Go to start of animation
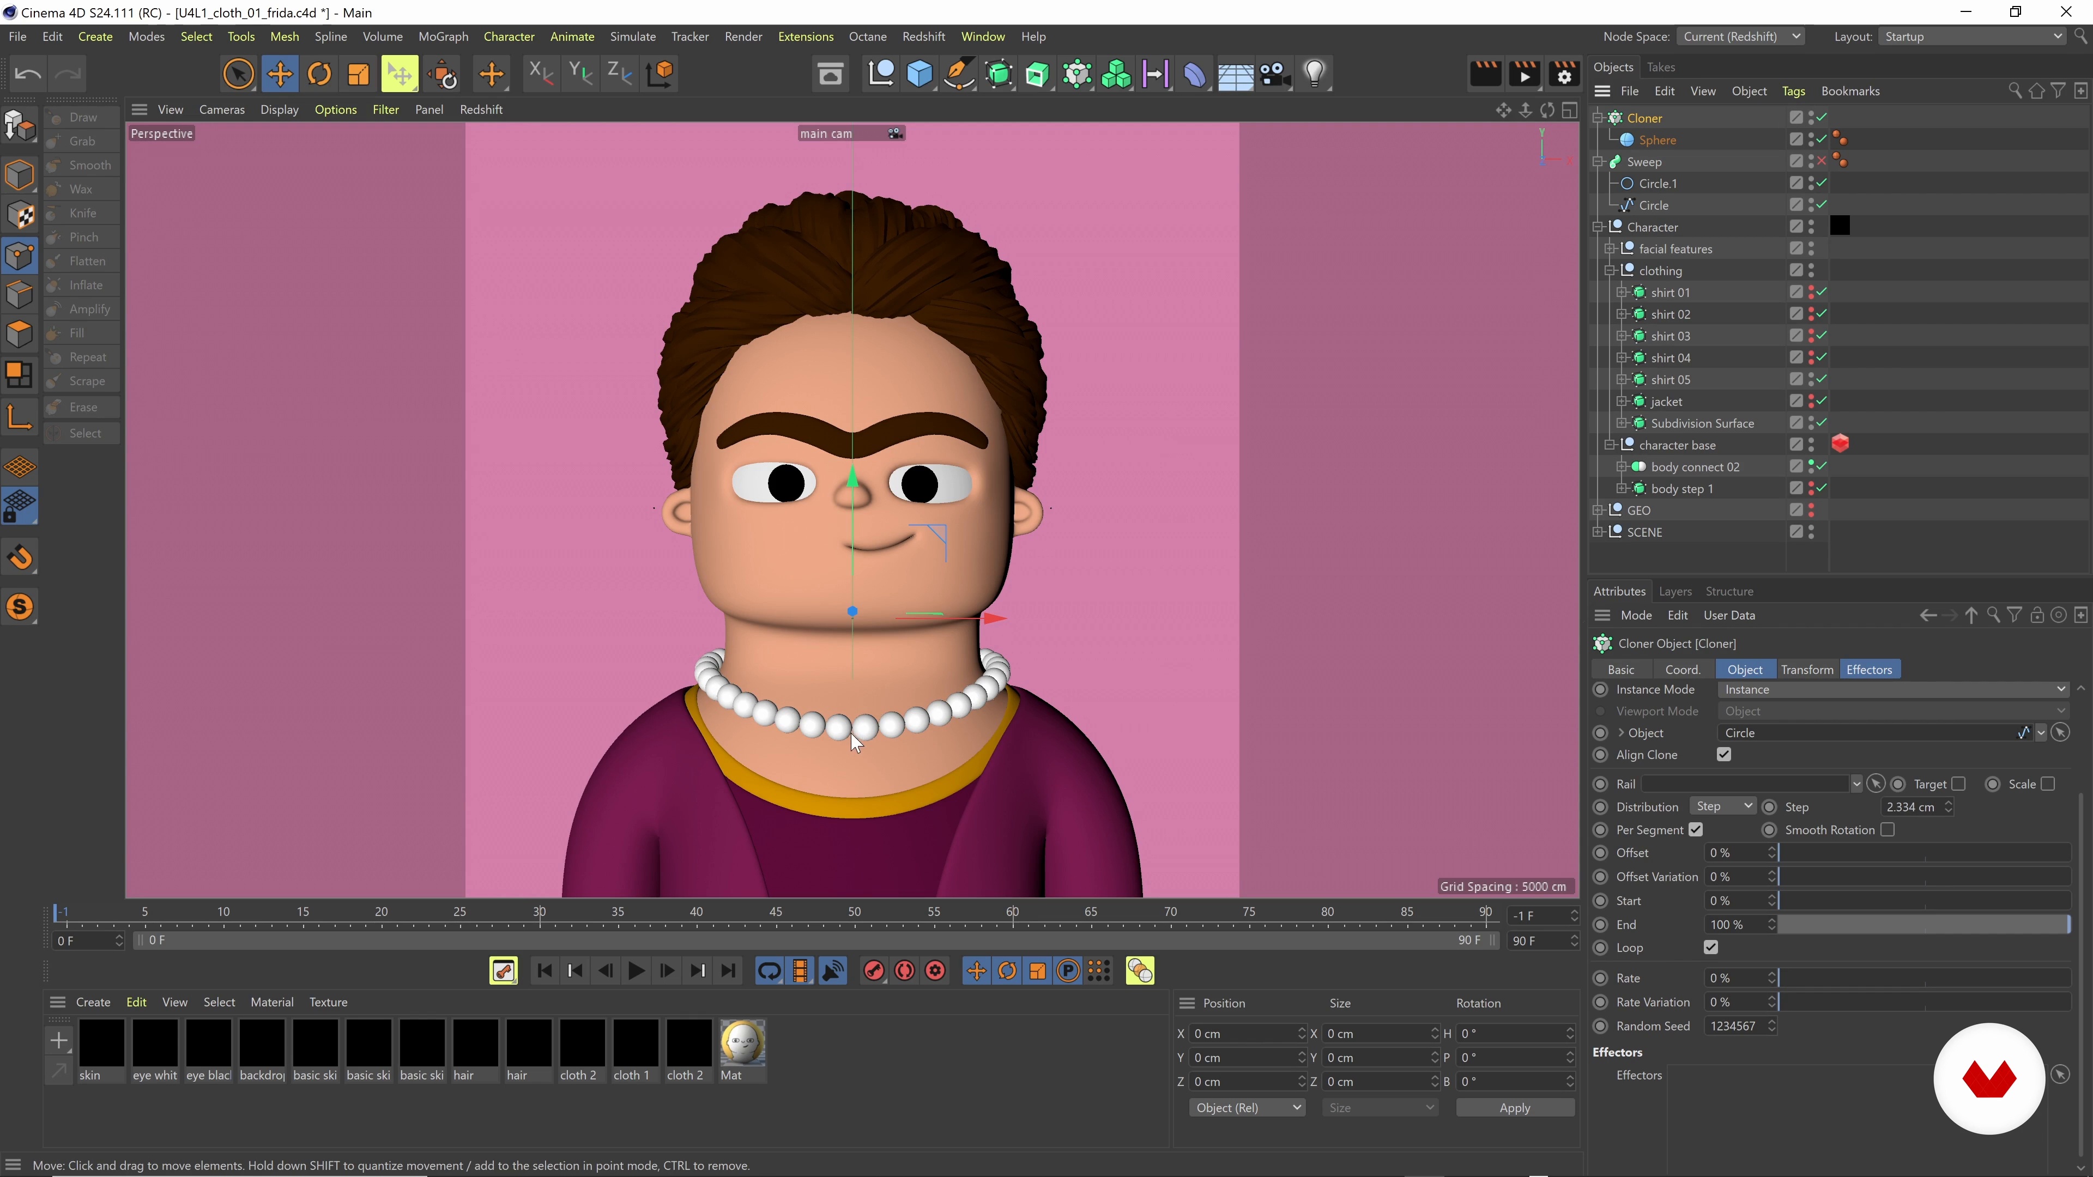Screen dimensions: 2093x1177 pyautogui.click(x=545, y=970)
